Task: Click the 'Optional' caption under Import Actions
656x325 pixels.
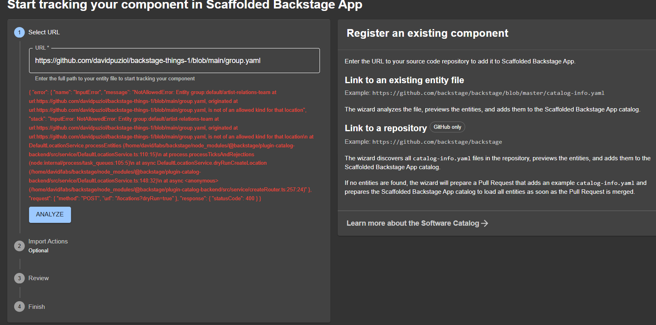Action: tap(38, 251)
